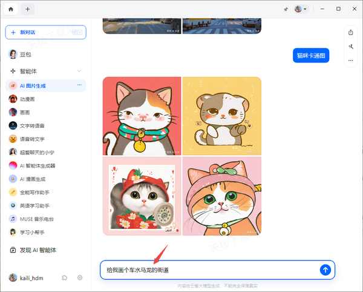Open 超爱聊天的小宁 agent
Screen dimensions: 363x292
coord(45,152)
